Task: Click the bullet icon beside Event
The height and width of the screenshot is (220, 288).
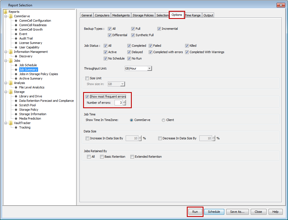Action: click(x=16, y=34)
